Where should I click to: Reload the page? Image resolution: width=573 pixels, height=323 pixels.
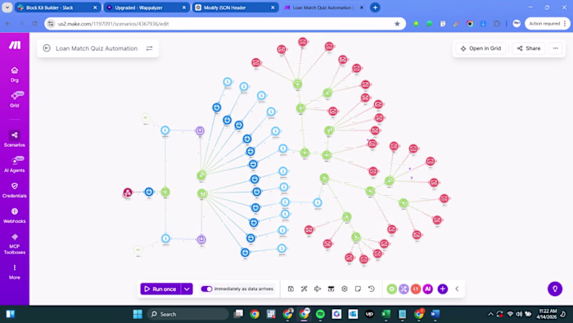click(34, 24)
